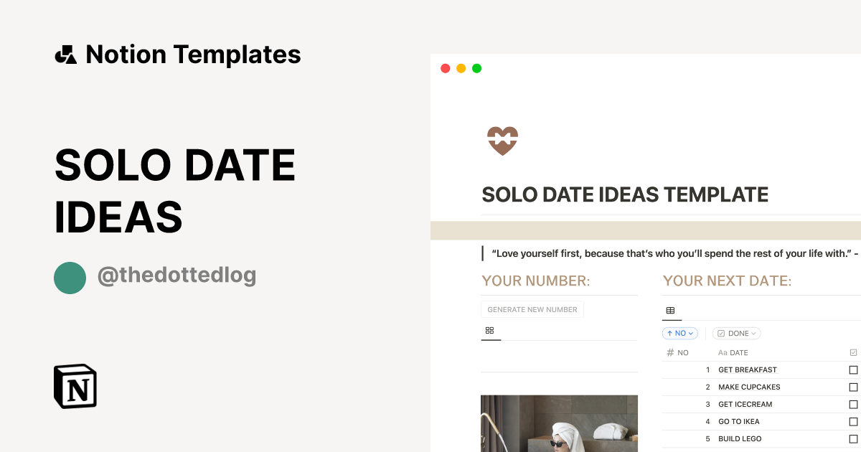Image resolution: width=861 pixels, height=452 pixels.
Task: Click the photo thumbnail at the bottom
Action: coord(559,423)
